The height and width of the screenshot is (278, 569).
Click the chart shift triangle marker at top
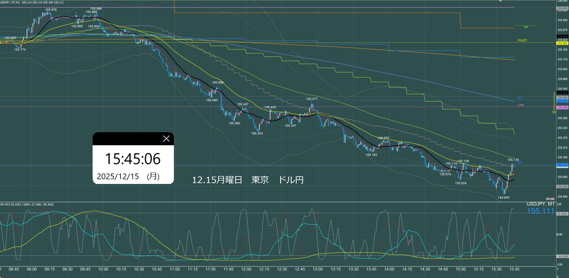tap(501, 1)
